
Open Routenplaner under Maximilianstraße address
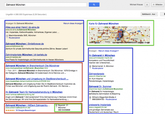(x=14, y=38)
